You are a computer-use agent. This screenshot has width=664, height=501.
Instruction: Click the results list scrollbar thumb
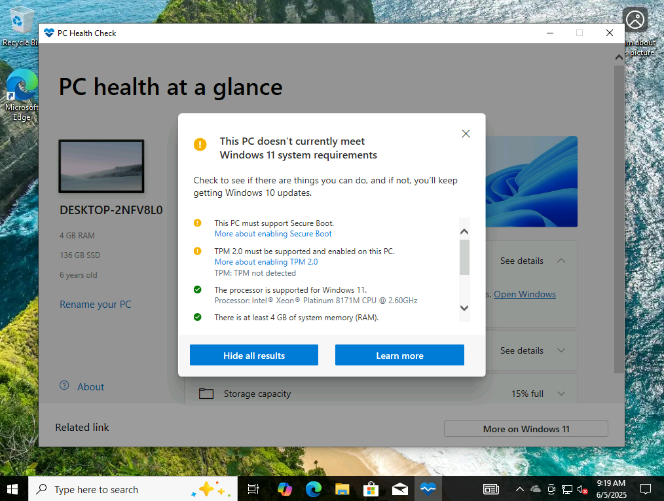pyautogui.click(x=464, y=257)
